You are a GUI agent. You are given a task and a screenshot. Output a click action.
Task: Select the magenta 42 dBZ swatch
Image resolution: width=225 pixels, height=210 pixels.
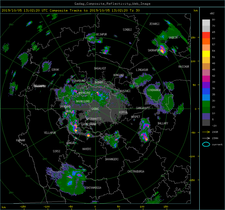click(206, 79)
